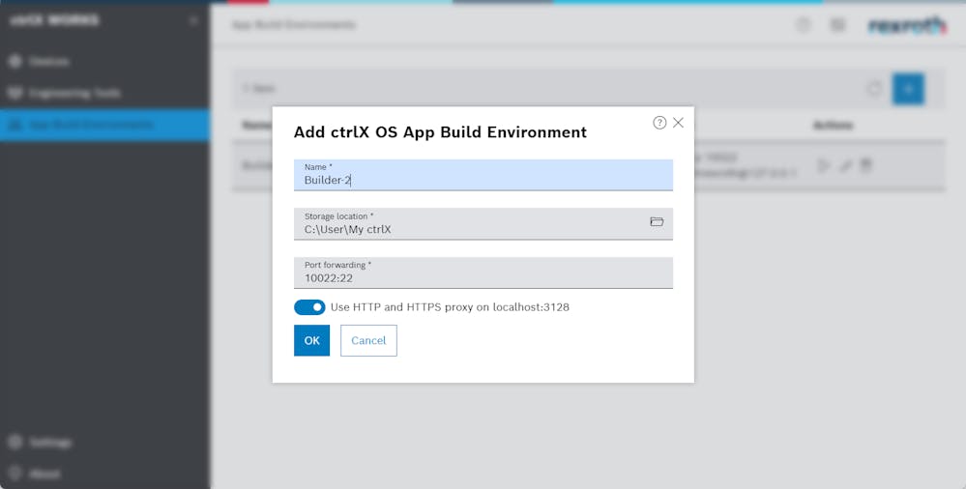Click the Storage location input field
The image size is (966, 489).
pyautogui.click(x=483, y=223)
